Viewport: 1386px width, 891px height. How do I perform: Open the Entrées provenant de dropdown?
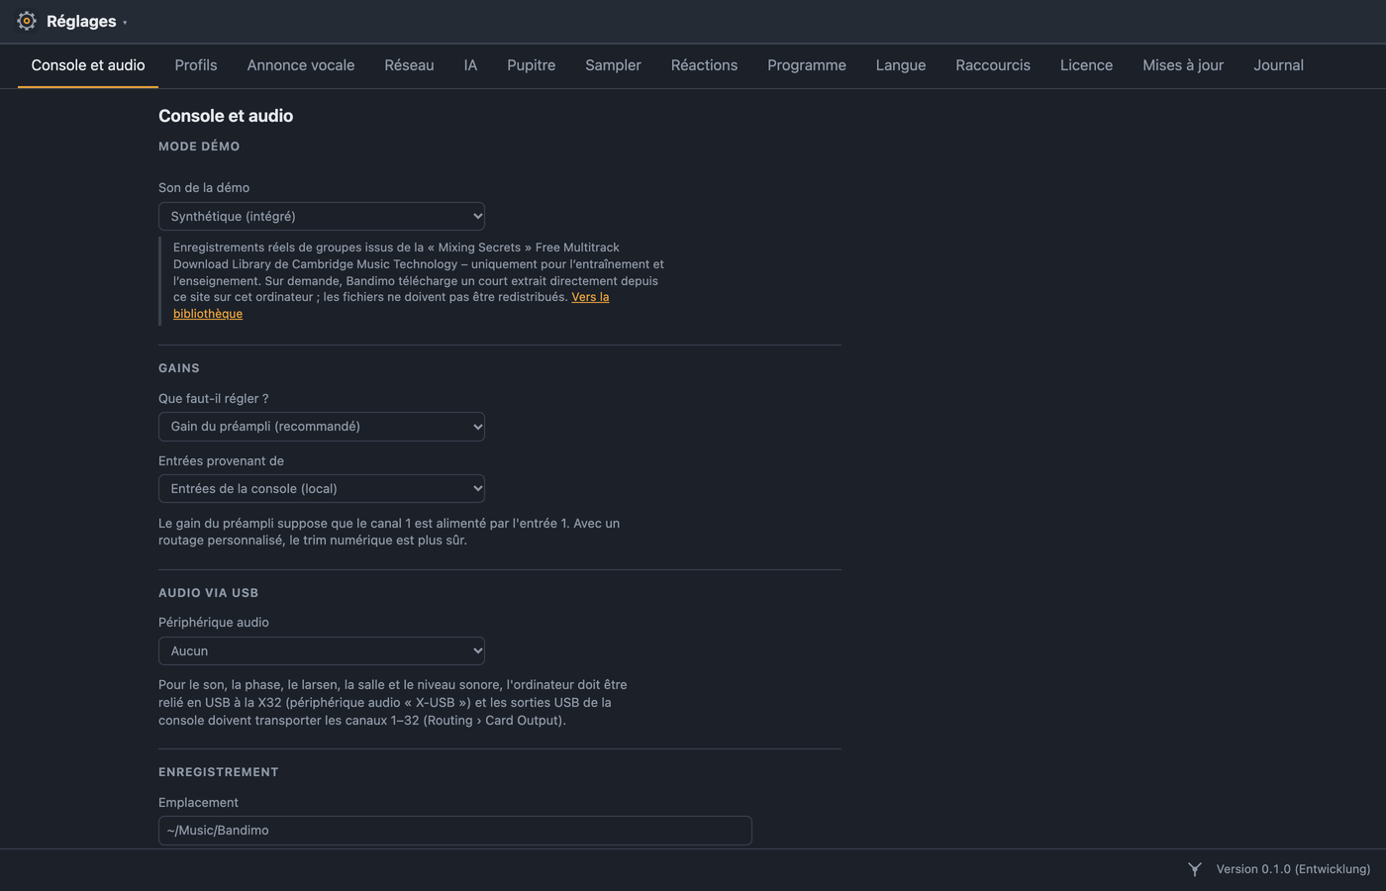click(322, 489)
